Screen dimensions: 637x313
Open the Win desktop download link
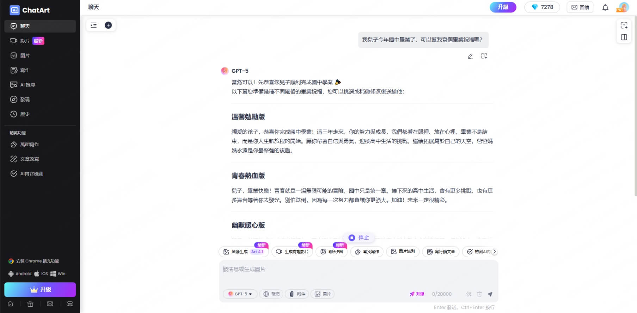coord(58,274)
